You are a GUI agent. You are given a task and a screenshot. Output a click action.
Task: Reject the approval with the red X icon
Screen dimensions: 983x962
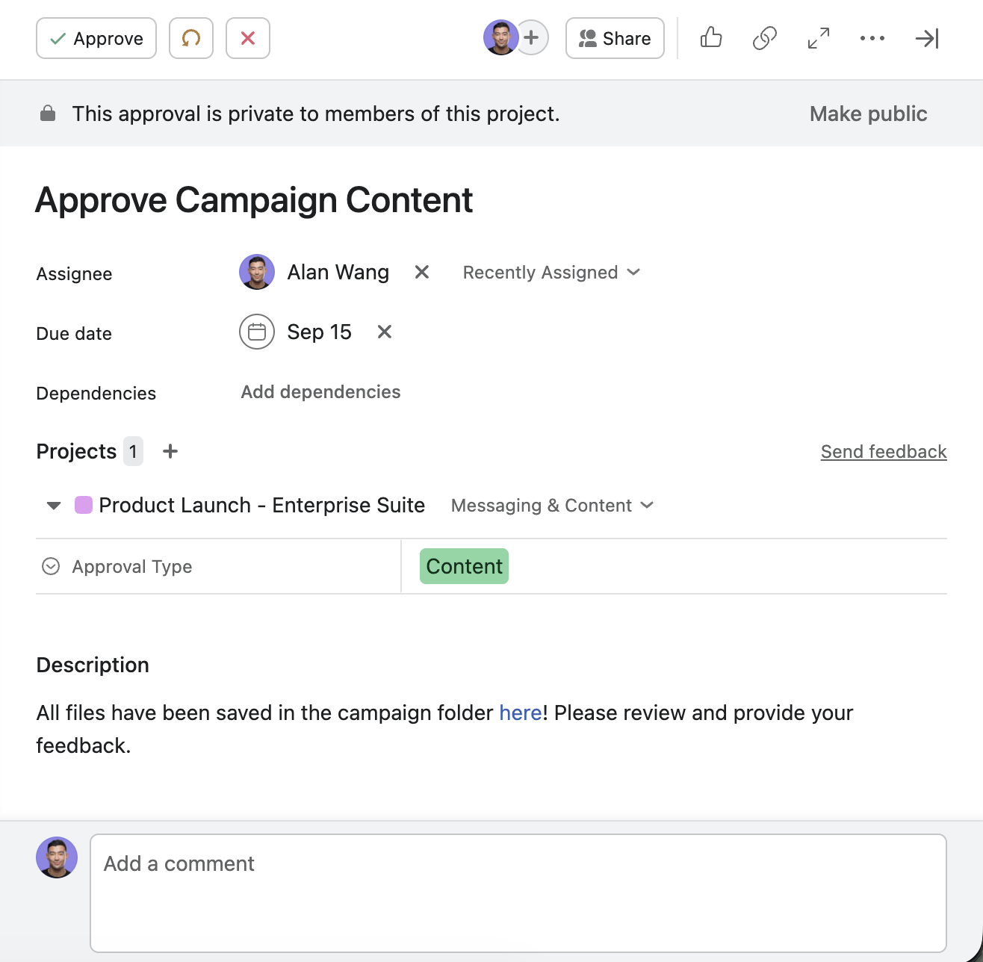coord(248,38)
